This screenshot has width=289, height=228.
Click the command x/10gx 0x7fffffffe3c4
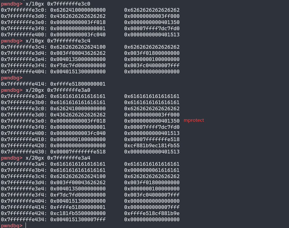58,41
